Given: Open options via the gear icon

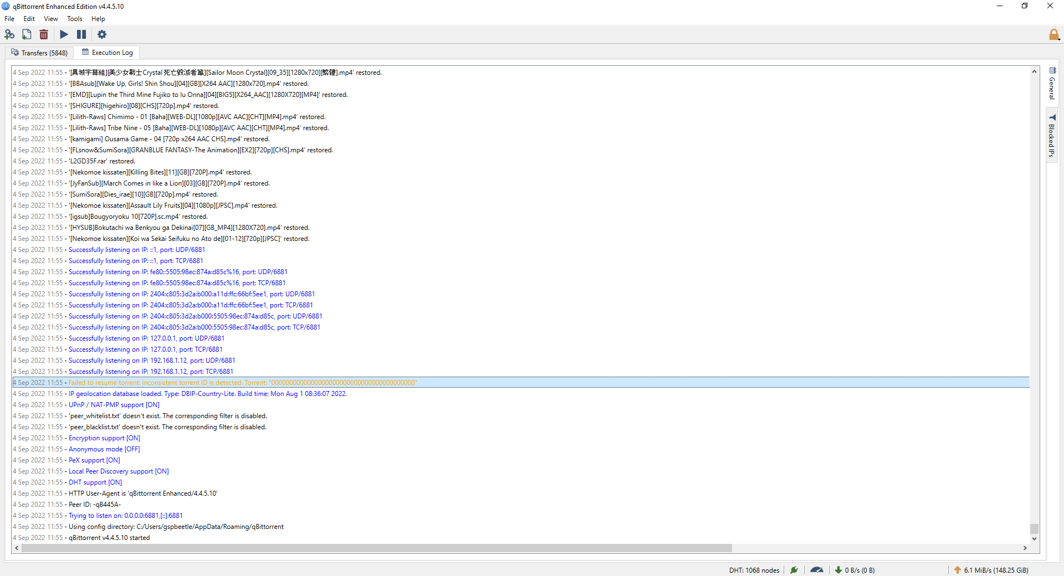Looking at the screenshot, I should tap(102, 34).
